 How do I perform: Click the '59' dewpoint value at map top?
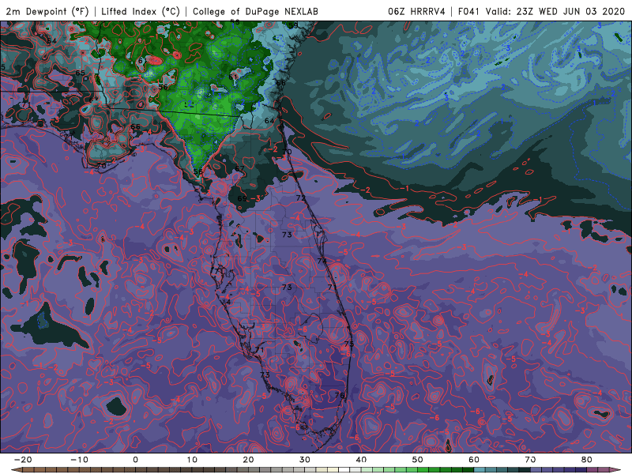[293, 25]
